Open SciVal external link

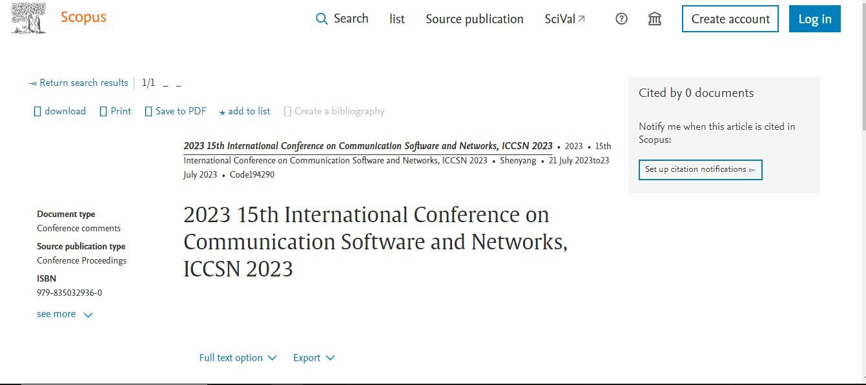[x=565, y=19]
